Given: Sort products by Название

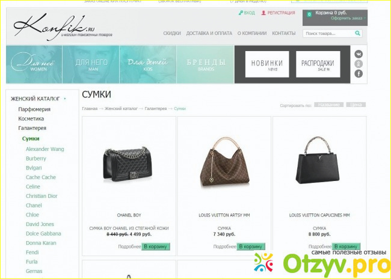Looking at the screenshot, I should click(x=328, y=105).
